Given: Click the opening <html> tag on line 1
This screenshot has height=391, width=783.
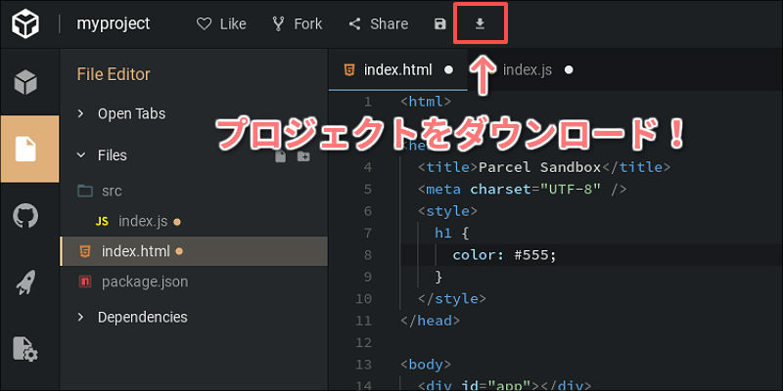Looking at the screenshot, I should [426, 102].
